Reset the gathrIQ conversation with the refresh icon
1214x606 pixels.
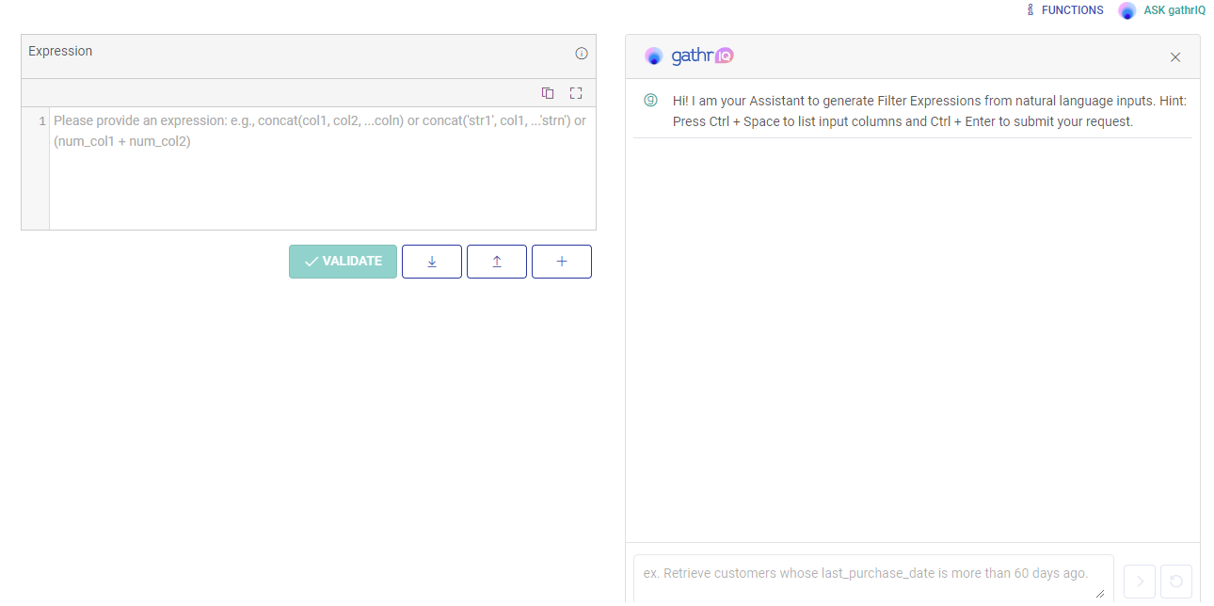(1176, 582)
